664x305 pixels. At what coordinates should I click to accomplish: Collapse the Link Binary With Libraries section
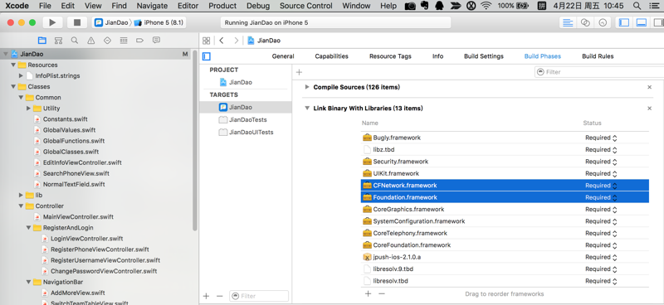click(307, 109)
